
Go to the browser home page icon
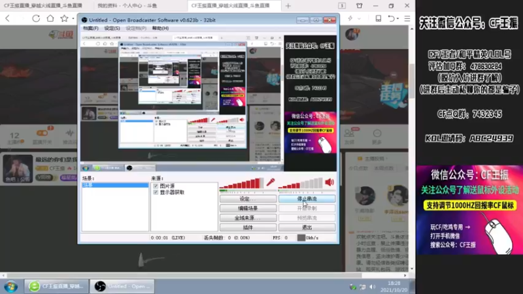click(50, 18)
